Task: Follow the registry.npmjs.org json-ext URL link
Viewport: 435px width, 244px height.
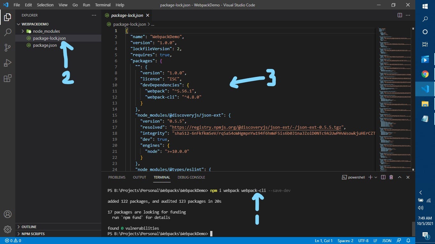Action: [256, 127]
